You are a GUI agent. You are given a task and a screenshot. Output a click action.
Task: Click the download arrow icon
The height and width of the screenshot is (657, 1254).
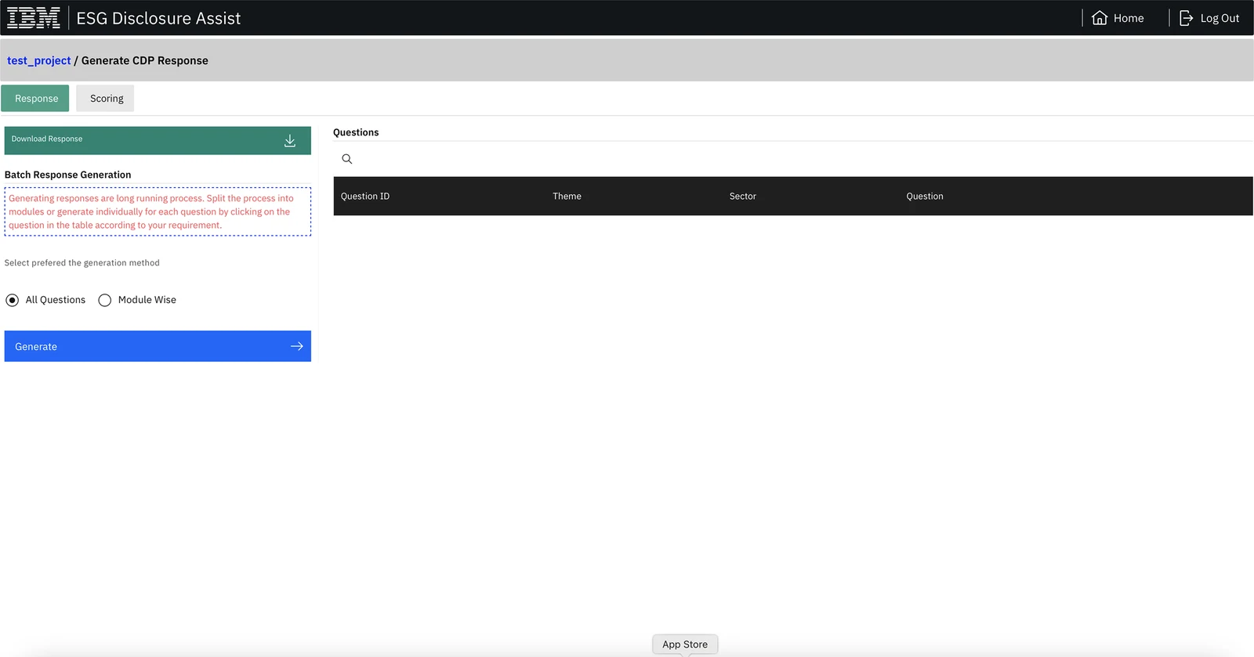(290, 140)
